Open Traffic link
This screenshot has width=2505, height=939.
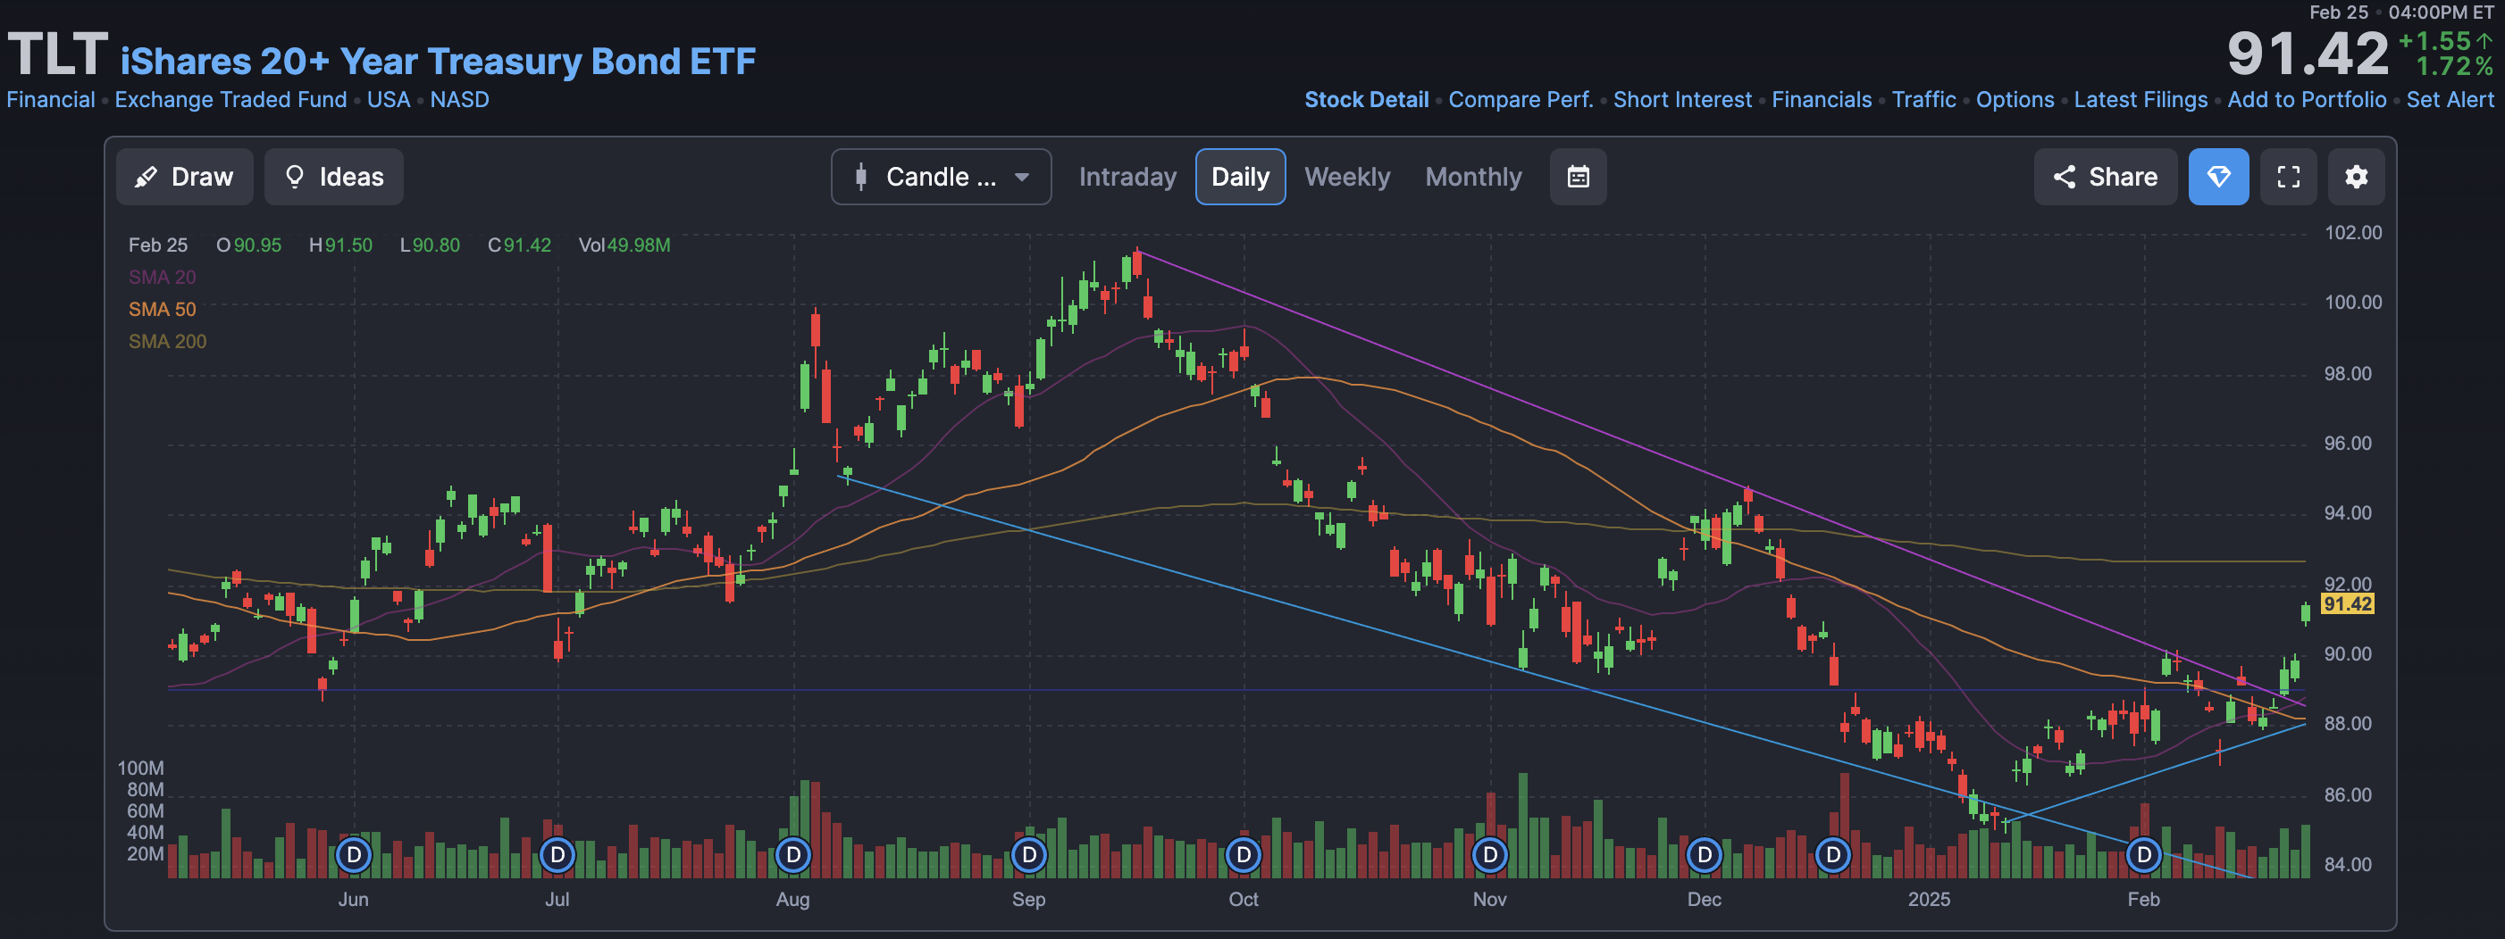1923,100
